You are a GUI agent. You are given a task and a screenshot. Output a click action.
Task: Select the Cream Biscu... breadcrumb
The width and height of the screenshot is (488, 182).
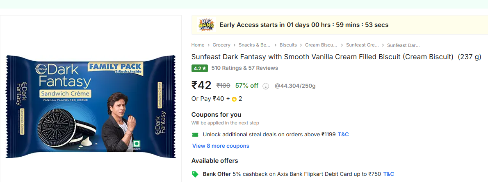point(321,45)
